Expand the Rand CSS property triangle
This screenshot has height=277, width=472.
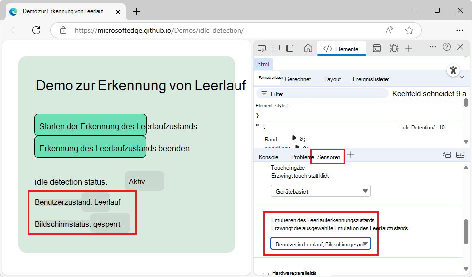(294, 138)
